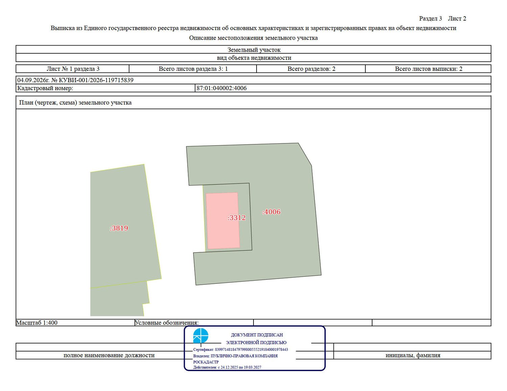
Task: Select the title line starting "Выписка из Единого государственного реестра"
Action: pyautogui.click(x=254, y=28)
